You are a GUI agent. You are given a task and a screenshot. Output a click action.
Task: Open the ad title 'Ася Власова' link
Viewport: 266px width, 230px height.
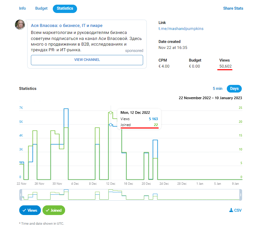point(66,26)
